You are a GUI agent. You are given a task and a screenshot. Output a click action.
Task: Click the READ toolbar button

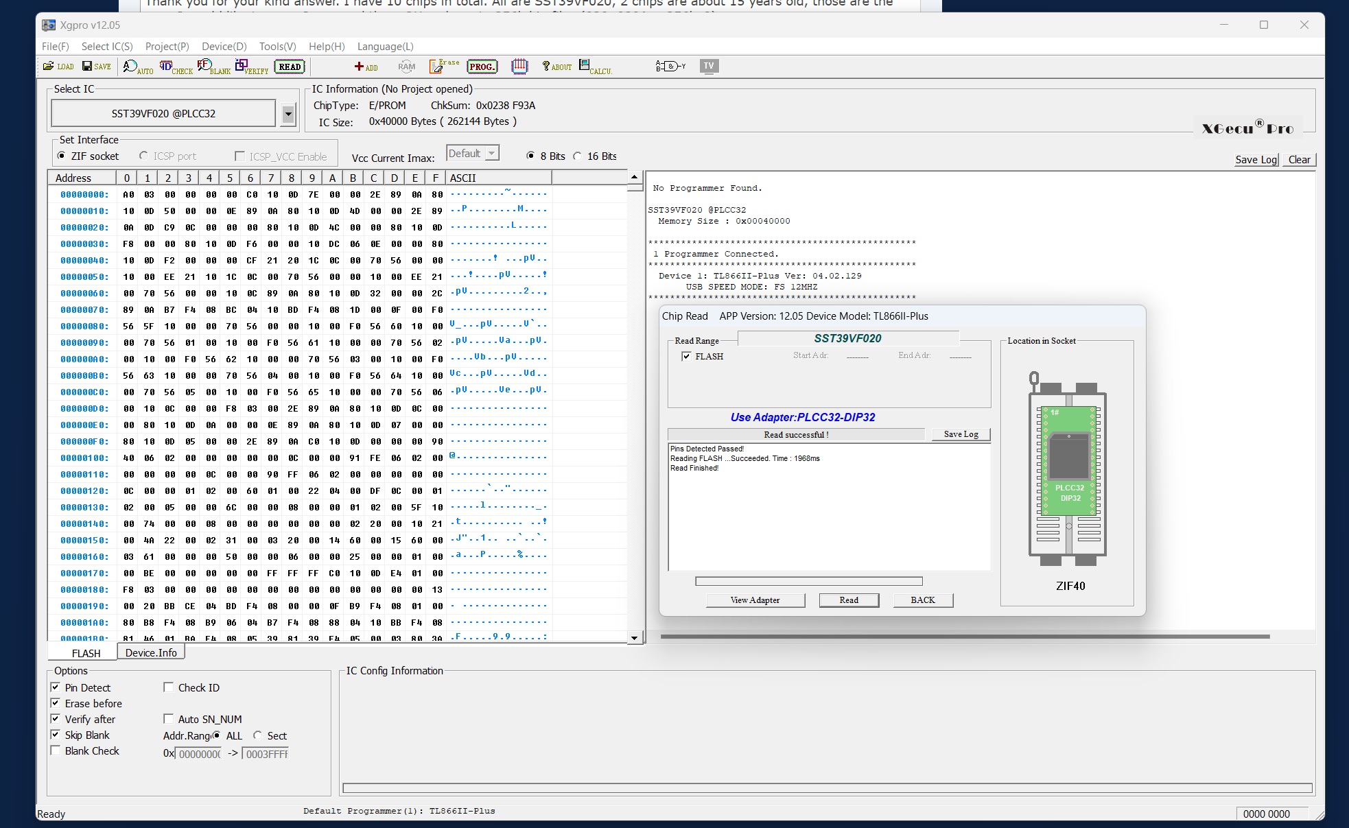290,67
